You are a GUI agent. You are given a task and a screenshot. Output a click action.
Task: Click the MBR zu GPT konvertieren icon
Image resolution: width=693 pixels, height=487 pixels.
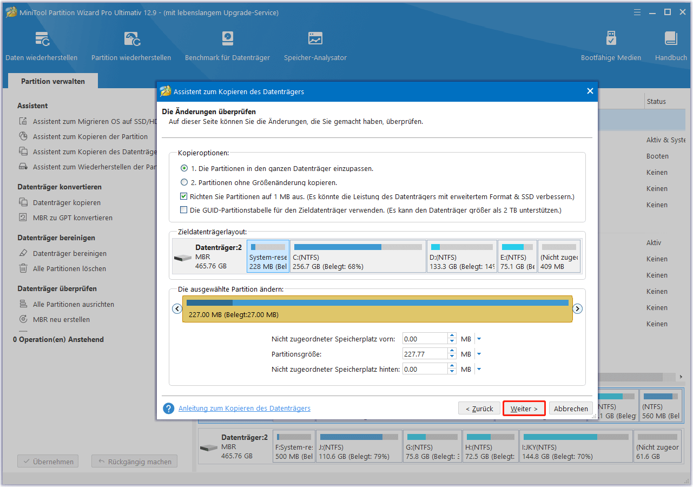coord(23,218)
